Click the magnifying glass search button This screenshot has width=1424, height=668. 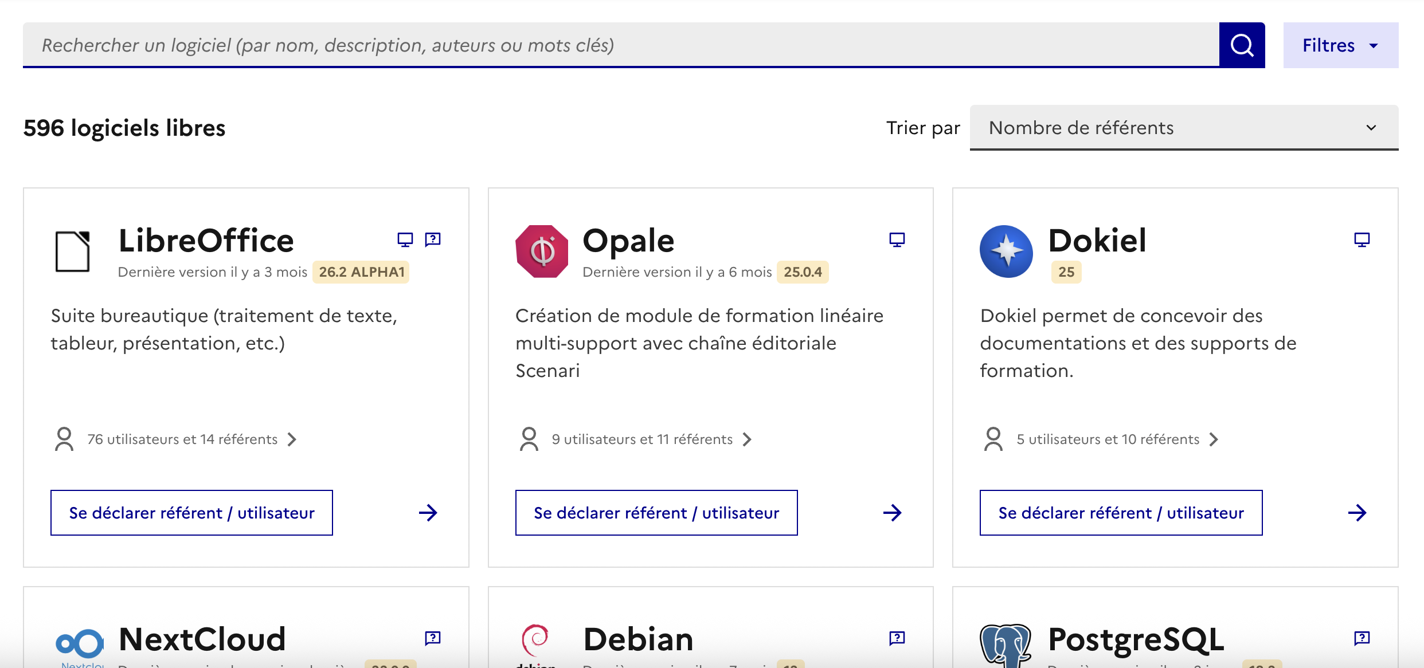pyautogui.click(x=1242, y=45)
